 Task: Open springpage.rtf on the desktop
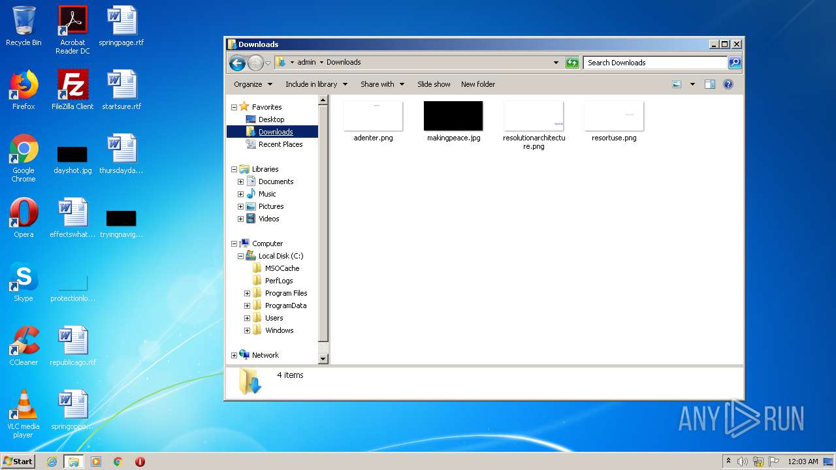click(x=121, y=26)
